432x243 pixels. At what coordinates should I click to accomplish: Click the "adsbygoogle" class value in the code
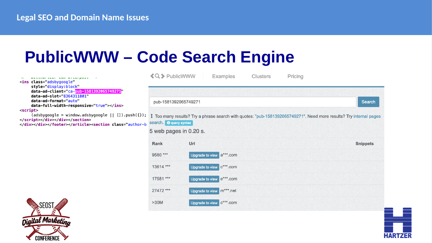point(60,82)
